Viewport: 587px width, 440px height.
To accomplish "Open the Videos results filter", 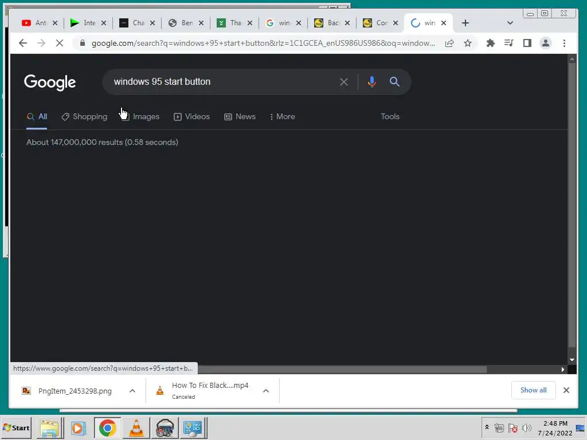I will coord(191,117).
